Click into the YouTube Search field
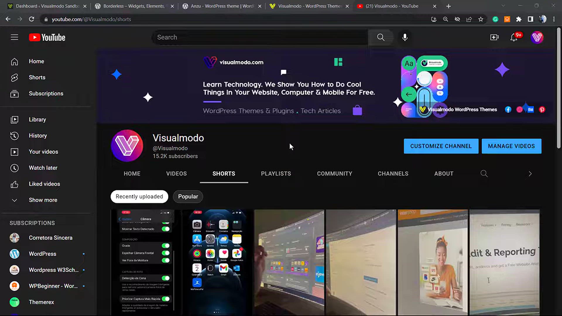Viewport: 562px width, 316px height. pyautogui.click(x=260, y=37)
